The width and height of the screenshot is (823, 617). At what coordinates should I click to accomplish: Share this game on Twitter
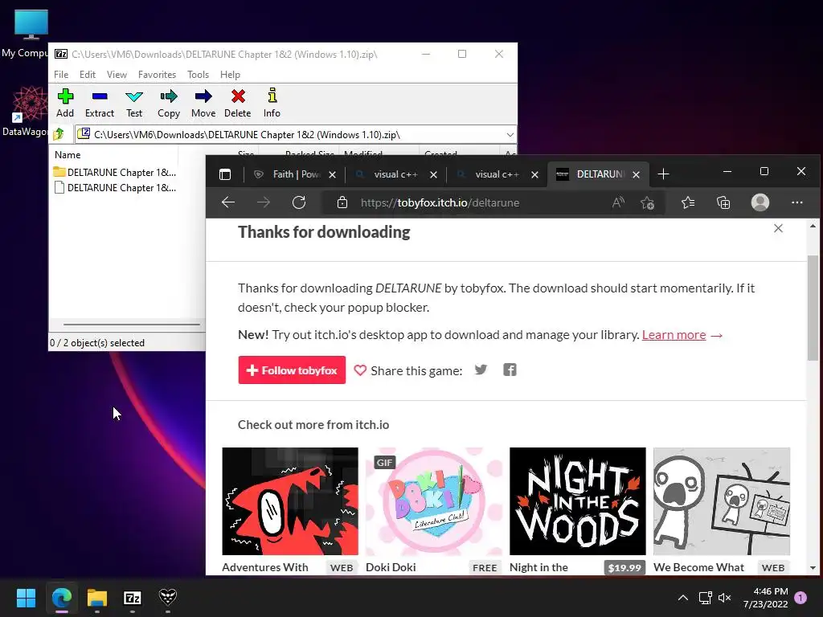(481, 370)
